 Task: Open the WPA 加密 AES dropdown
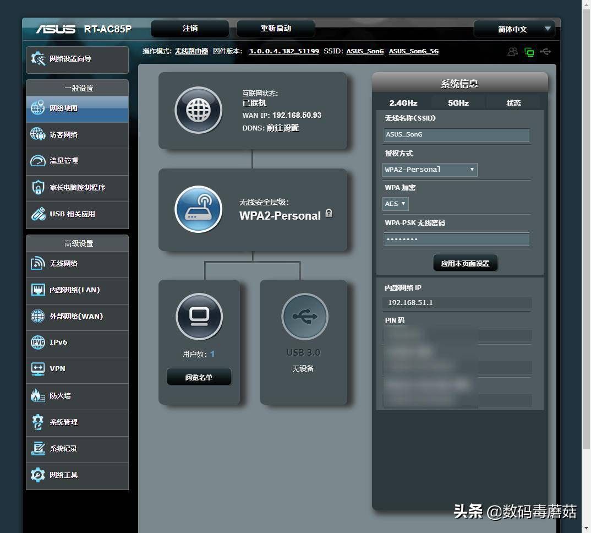coord(395,204)
